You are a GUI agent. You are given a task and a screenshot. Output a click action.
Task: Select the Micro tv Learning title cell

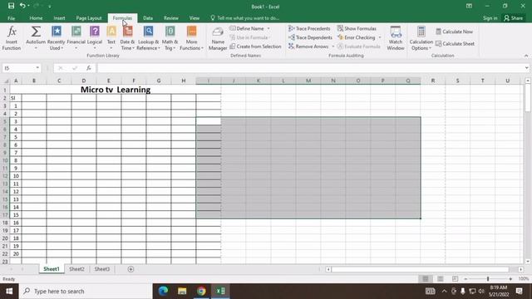click(x=116, y=90)
